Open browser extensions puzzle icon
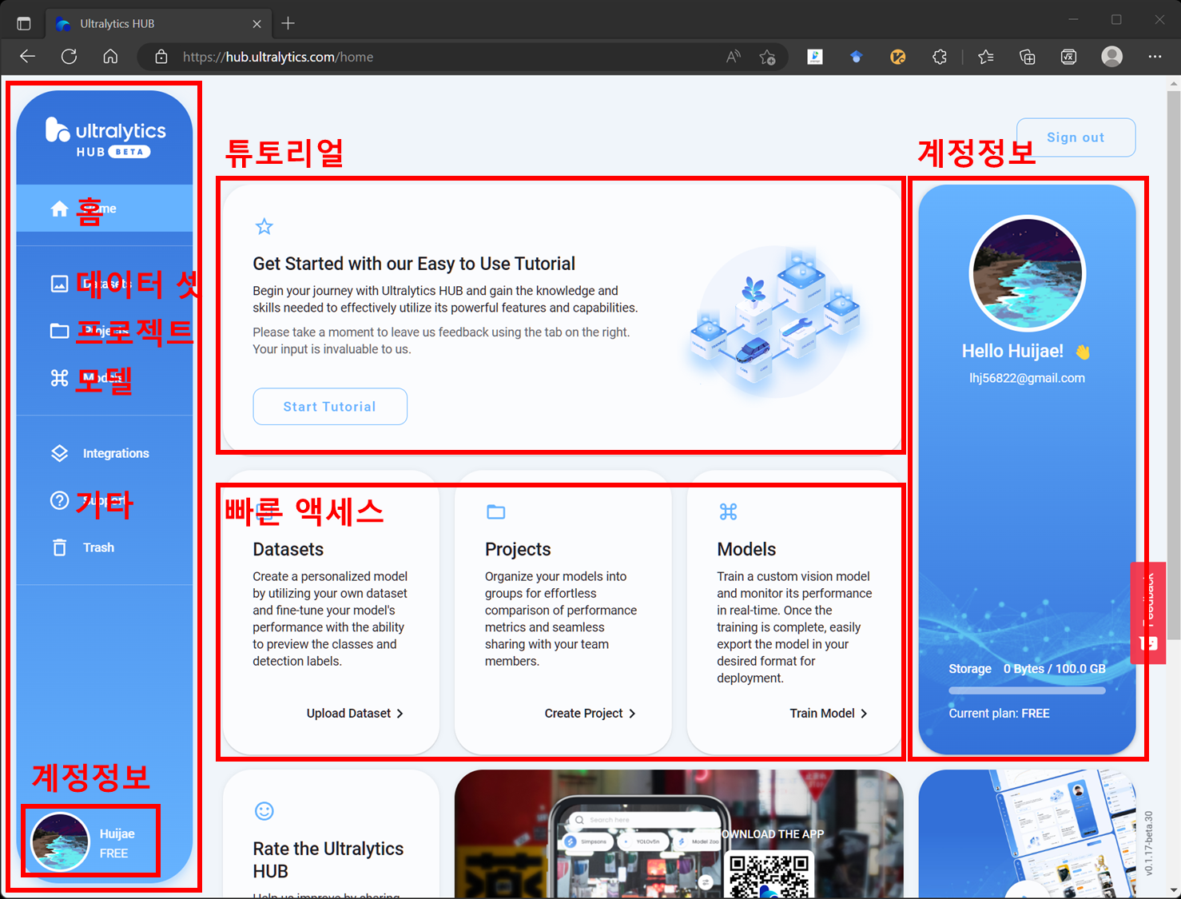 coord(940,57)
